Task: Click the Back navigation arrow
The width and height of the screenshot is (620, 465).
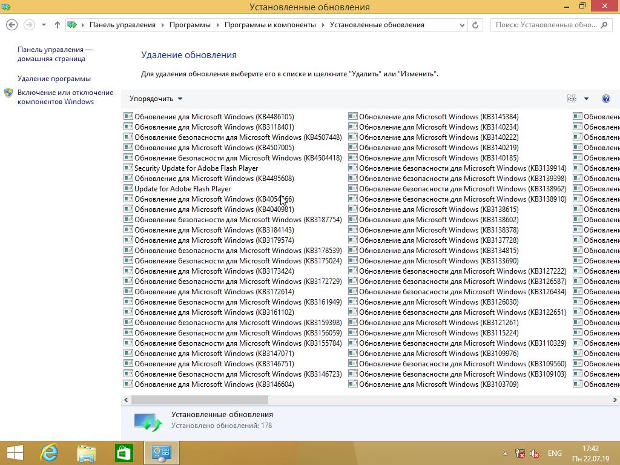Action: [12, 25]
